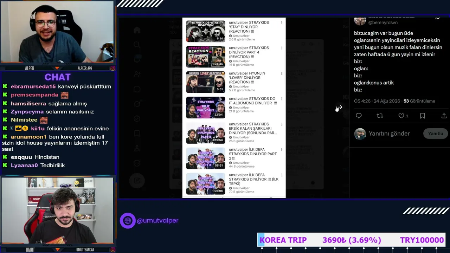
Task: Open options for HYUNJIN 'LOVER' video
Action: tap(282, 73)
